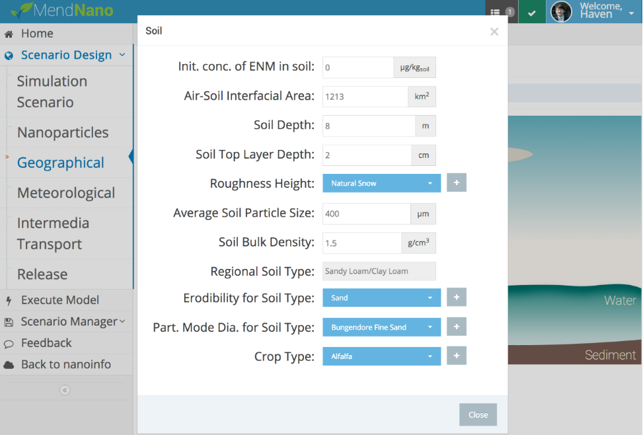Click the plus icon beside Roughness Height
The image size is (643, 435).
pyautogui.click(x=456, y=183)
